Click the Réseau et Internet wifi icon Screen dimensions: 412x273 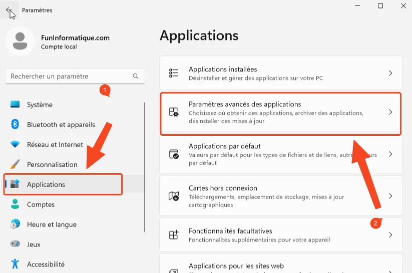[x=15, y=144]
